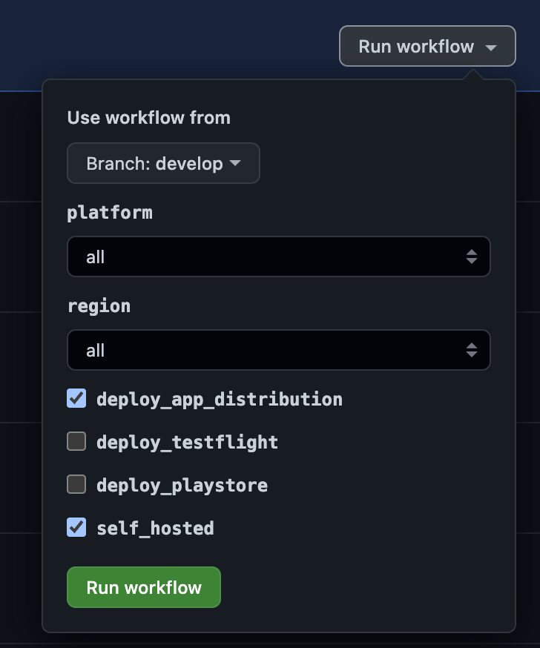The height and width of the screenshot is (648, 540).
Task: Check the deploy_playstore checkbox
Action: (76, 485)
